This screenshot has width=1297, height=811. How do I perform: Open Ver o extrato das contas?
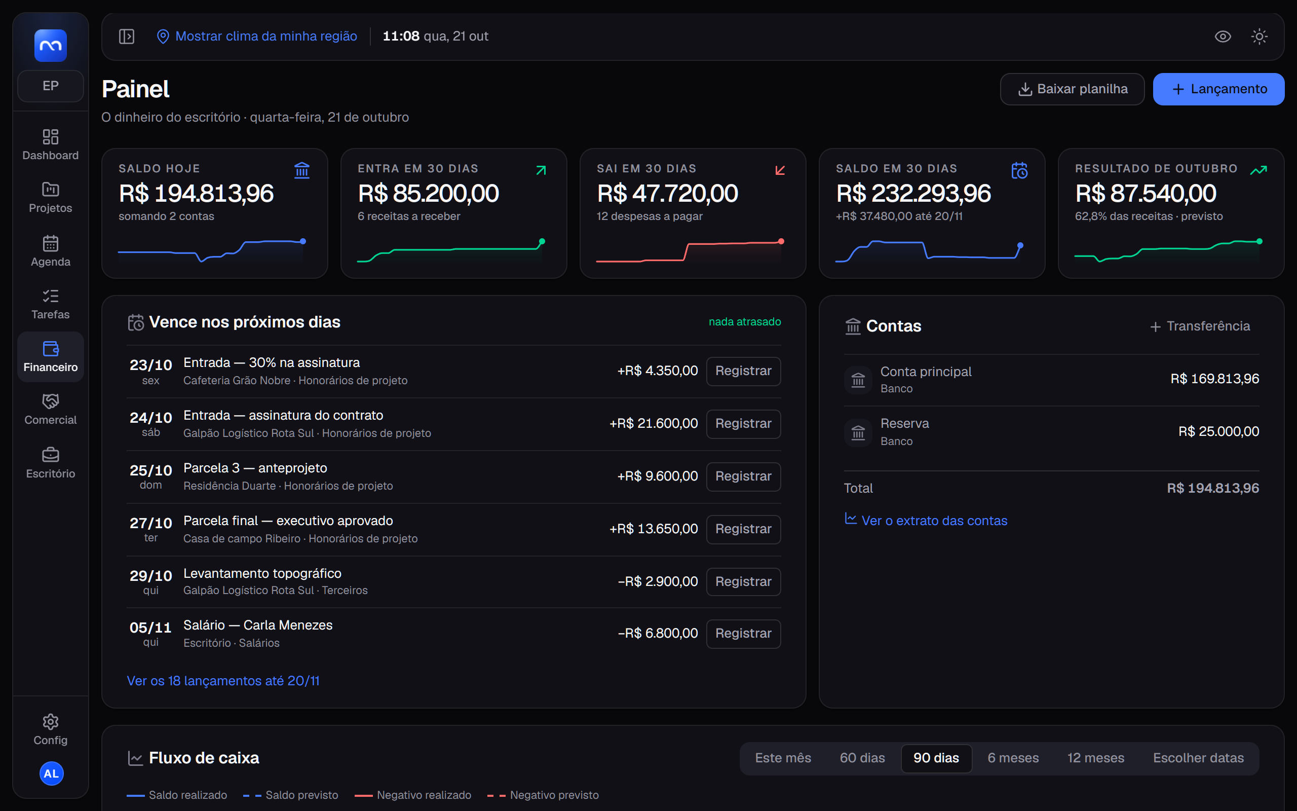tap(926, 520)
